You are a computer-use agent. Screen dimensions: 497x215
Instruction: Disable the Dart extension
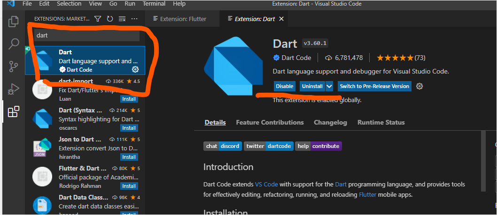point(284,86)
